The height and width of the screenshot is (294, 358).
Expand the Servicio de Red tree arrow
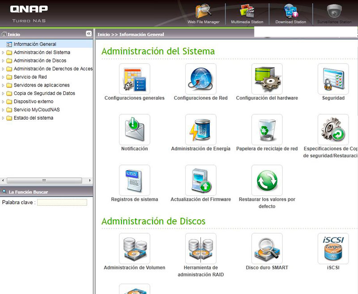pos(4,77)
